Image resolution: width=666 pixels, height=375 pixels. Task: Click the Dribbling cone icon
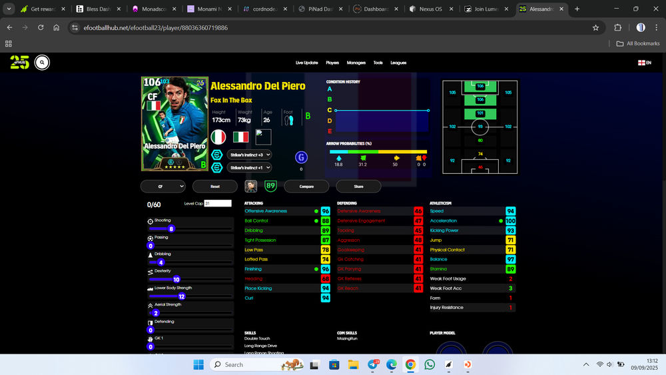point(150,255)
